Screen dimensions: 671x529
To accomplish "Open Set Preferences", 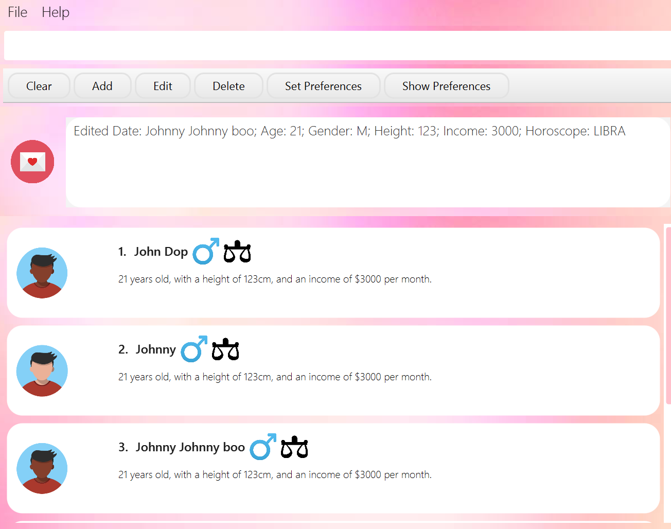I will pyautogui.click(x=323, y=86).
